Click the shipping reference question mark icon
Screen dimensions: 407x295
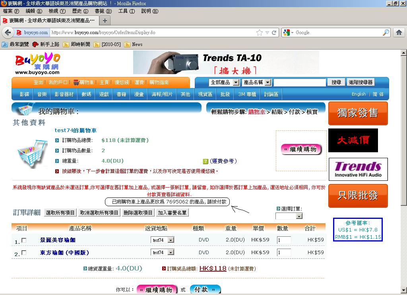point(205,161)
